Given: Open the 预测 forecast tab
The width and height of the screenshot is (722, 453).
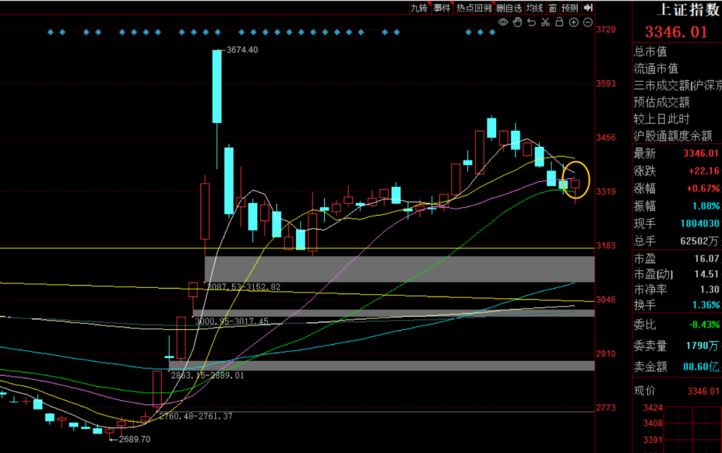Looking at the screenshot, I should coord(569,8).
